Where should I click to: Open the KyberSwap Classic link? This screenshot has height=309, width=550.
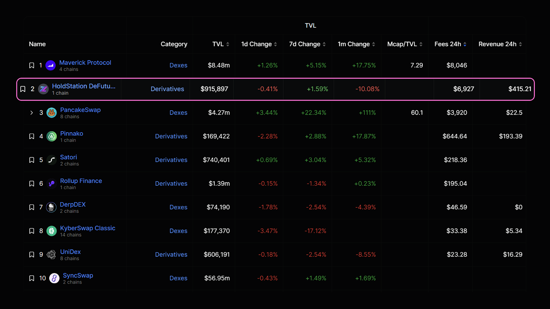tap(88, 228)
